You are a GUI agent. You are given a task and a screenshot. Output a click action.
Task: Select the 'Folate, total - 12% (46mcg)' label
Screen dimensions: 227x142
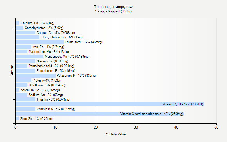point(84,42)
